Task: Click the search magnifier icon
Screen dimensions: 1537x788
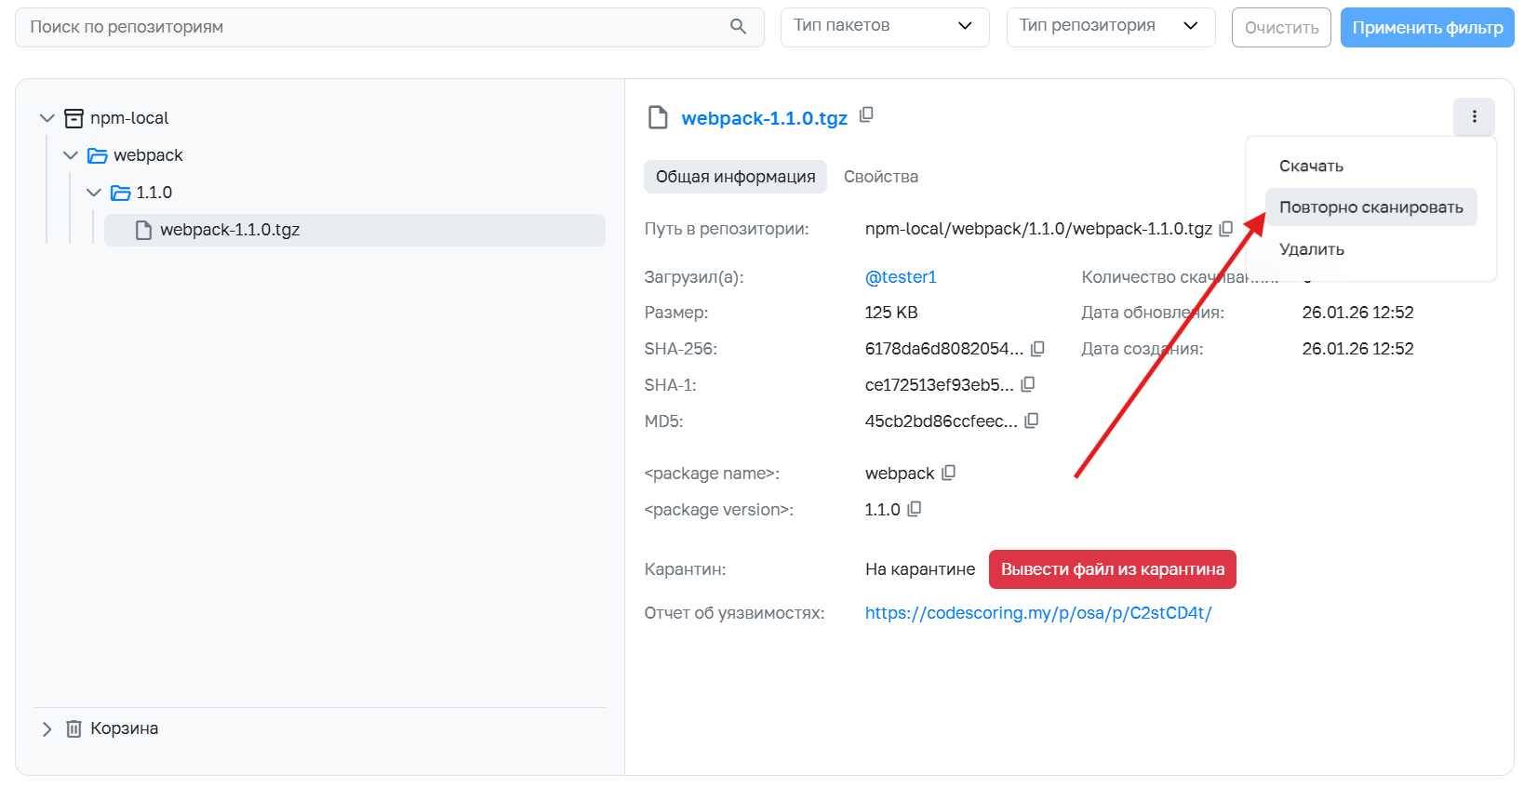Action: pyautogui.click(x=738, y=27)
